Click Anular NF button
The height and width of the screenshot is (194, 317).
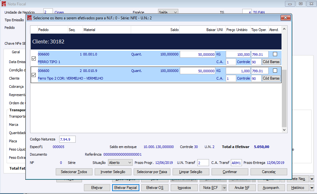[242, 188]
